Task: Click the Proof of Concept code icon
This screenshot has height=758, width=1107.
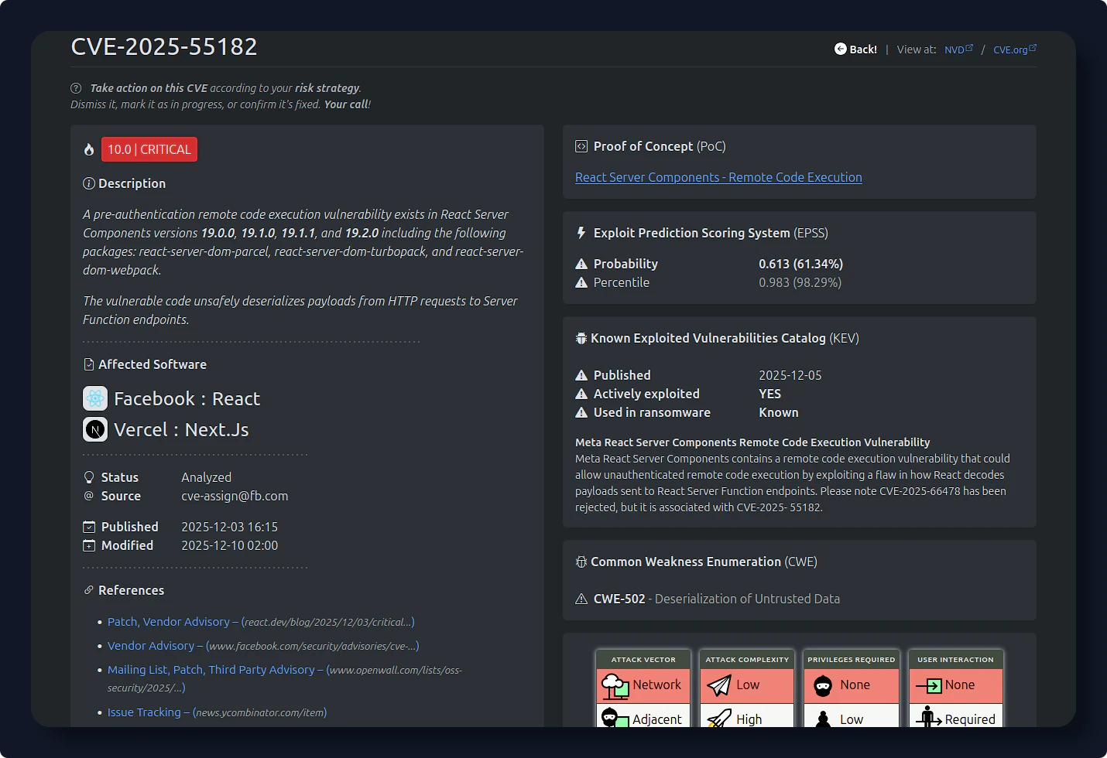Action: pyautogui.click(x=581, y=146)
